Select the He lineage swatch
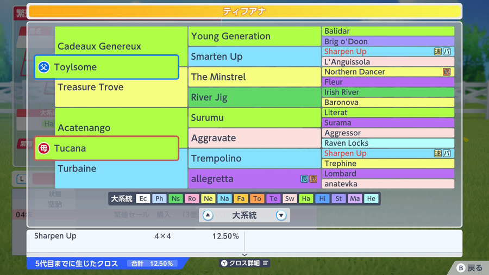Viewport: 489px width, 275px height. pos(371,198)
